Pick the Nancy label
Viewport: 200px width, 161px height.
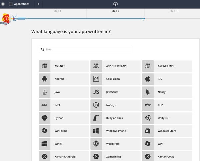click(162, 92)
